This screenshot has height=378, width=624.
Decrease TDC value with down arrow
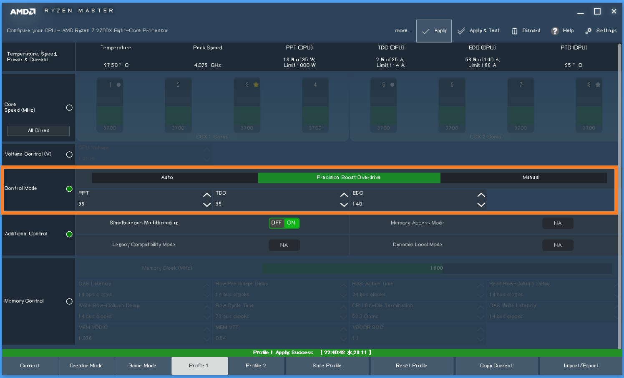tap(344, 205)
